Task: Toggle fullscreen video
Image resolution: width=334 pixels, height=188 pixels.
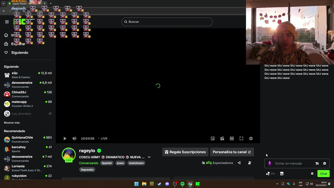Action: click(x=241, y=139)
